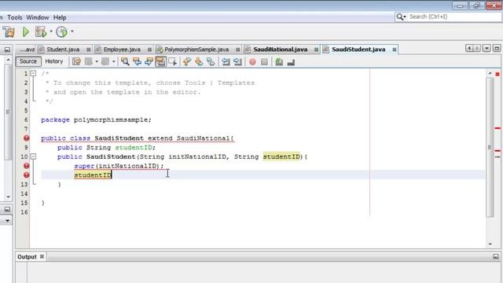Click the editor Back navigation icon
Image resolution: width=503 pixels, height=283 pixels.
[x=89, y=61]
